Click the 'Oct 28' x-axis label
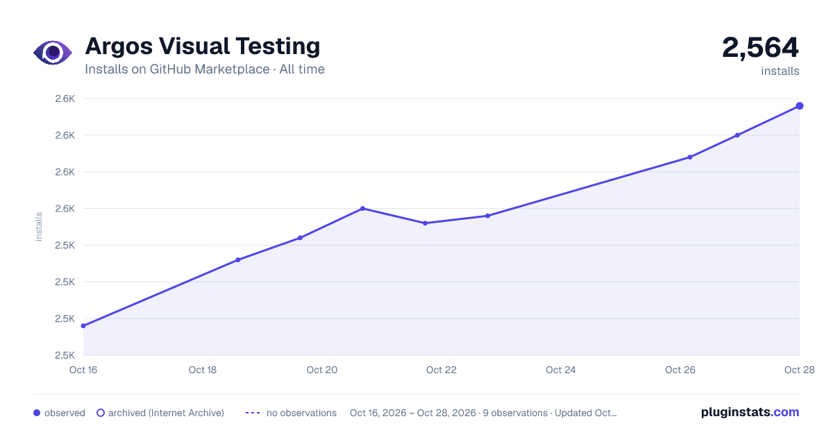Image resolution: width=833 pixels, height=437 pixels. coord(798,370)
